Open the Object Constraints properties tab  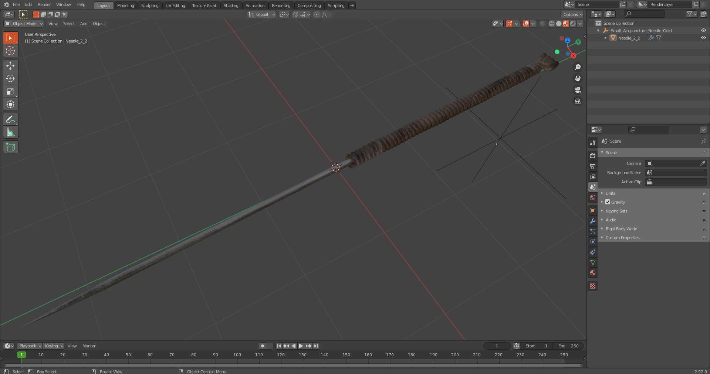point(593,252)
